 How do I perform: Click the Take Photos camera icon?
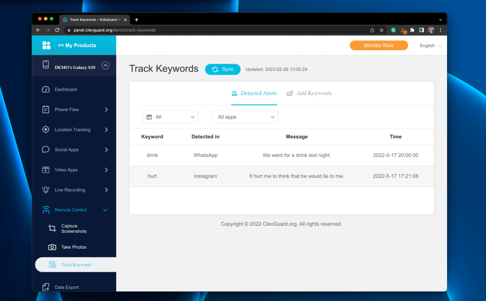pyautogui.click(x=52, y=247)
